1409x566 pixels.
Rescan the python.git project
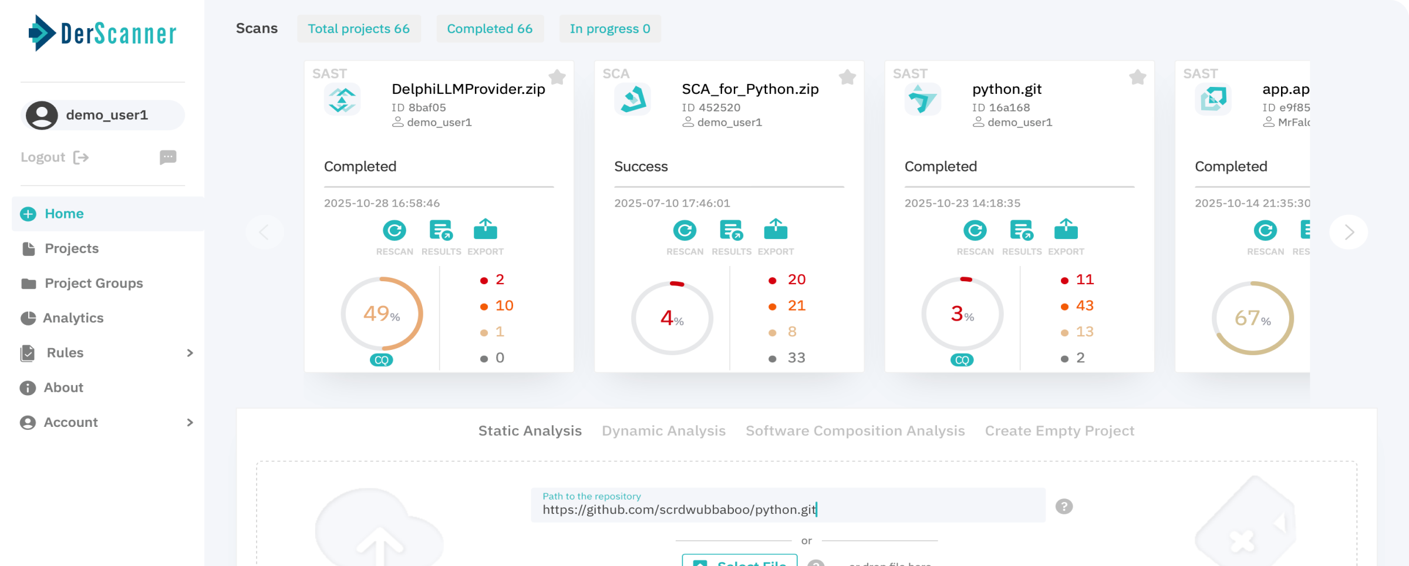(975, 231)
